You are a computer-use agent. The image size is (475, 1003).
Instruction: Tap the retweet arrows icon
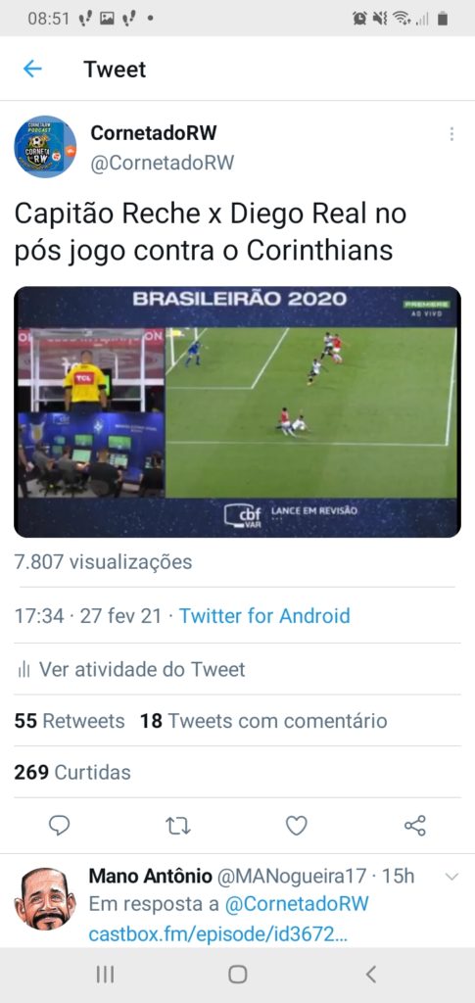[x=177, y=826]
